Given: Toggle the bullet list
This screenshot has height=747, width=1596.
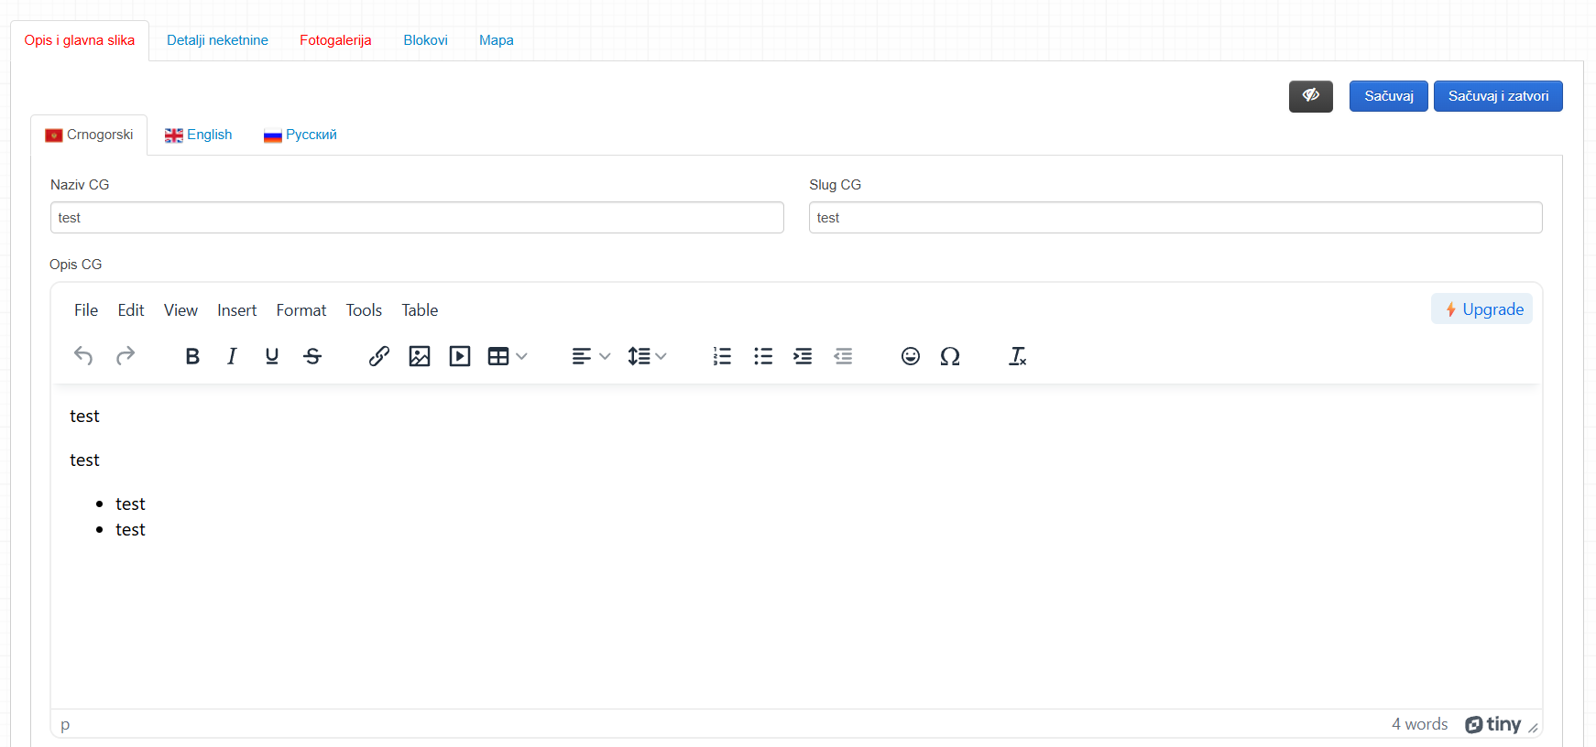Looking at the screenshot, I should [x=763, y=356].
